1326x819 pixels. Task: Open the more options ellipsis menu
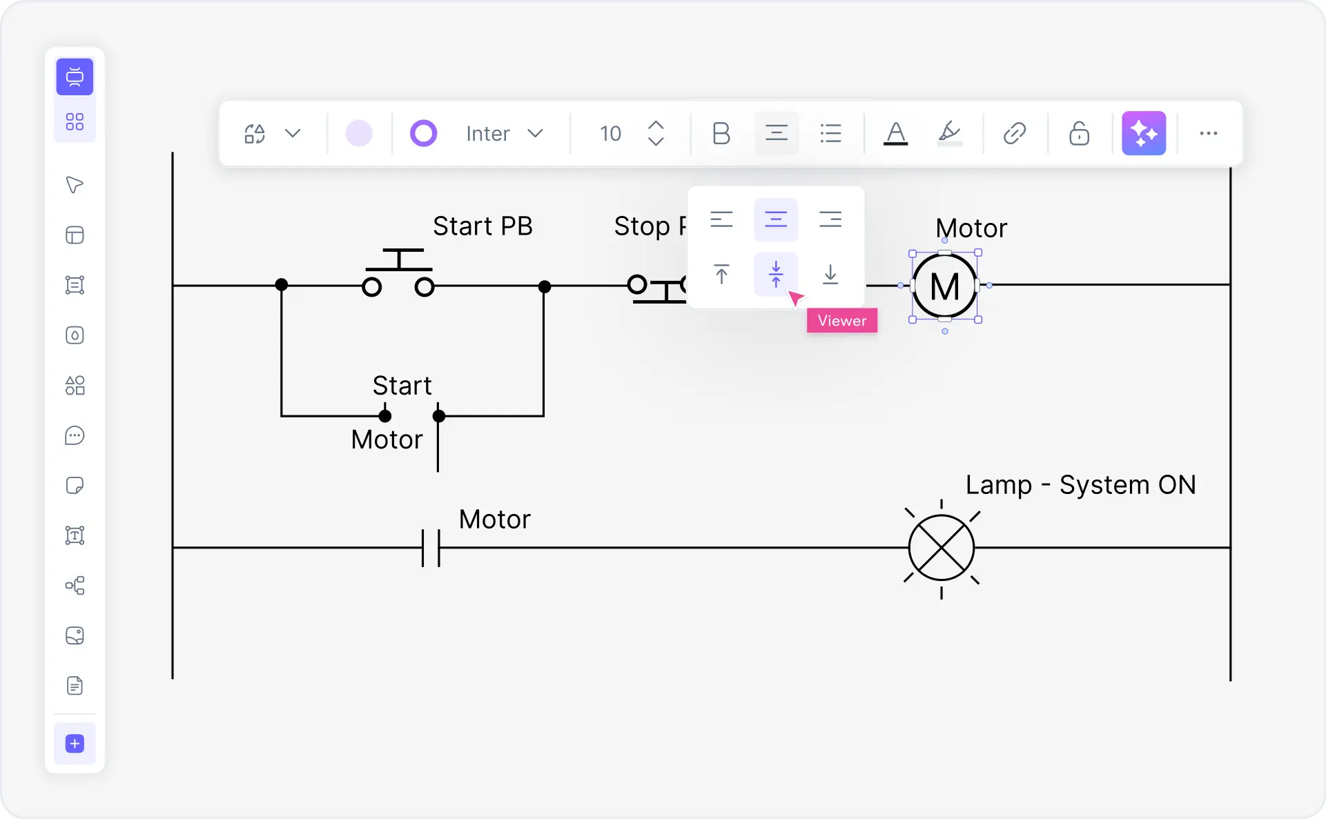(x=1208, y=133)
